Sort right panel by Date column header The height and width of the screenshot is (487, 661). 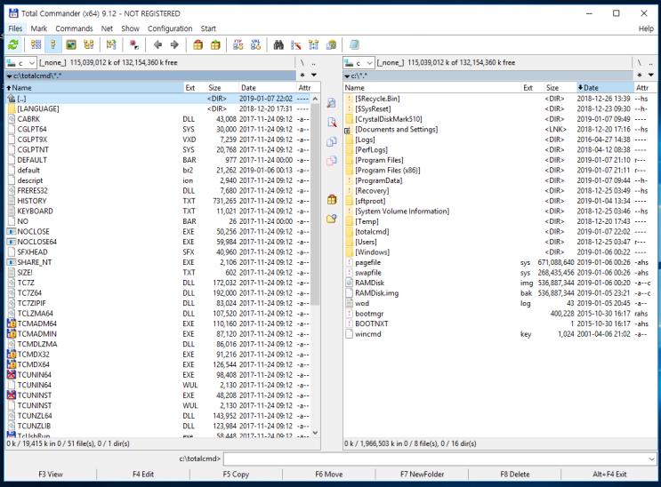point(605,88)
